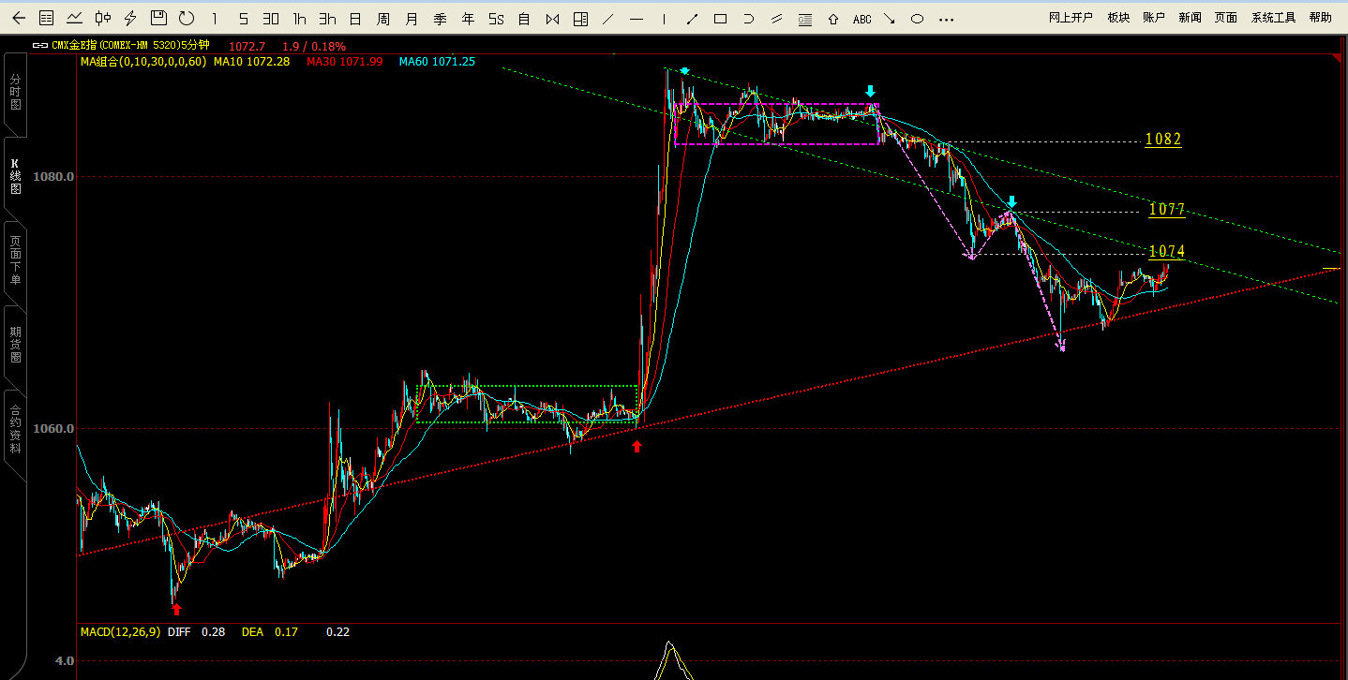
Task: Choose daily period 日
Action: point(355,18)
